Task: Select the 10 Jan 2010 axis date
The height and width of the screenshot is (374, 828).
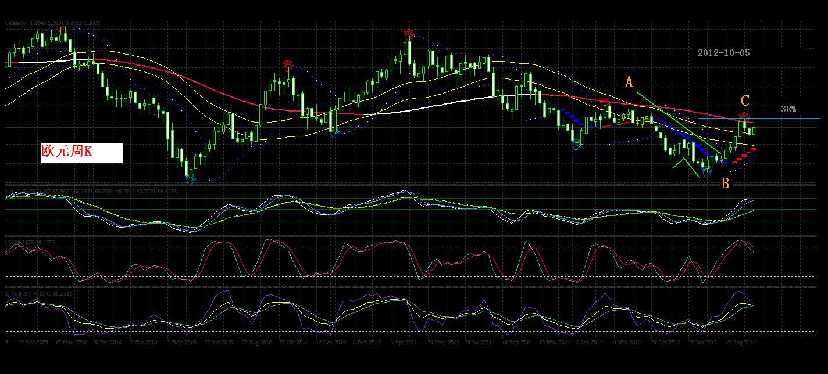Action: pos(108,343)
